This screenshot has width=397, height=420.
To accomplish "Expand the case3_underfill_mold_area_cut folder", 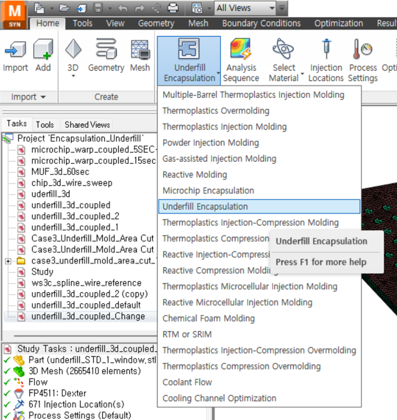I will click(x=8, y=261).
